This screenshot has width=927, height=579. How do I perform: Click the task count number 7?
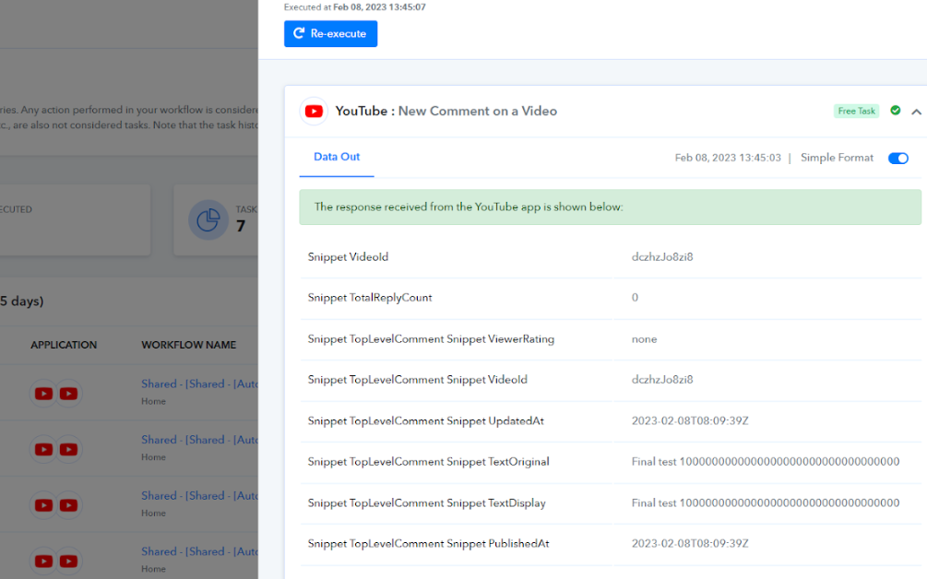point(241,226)
